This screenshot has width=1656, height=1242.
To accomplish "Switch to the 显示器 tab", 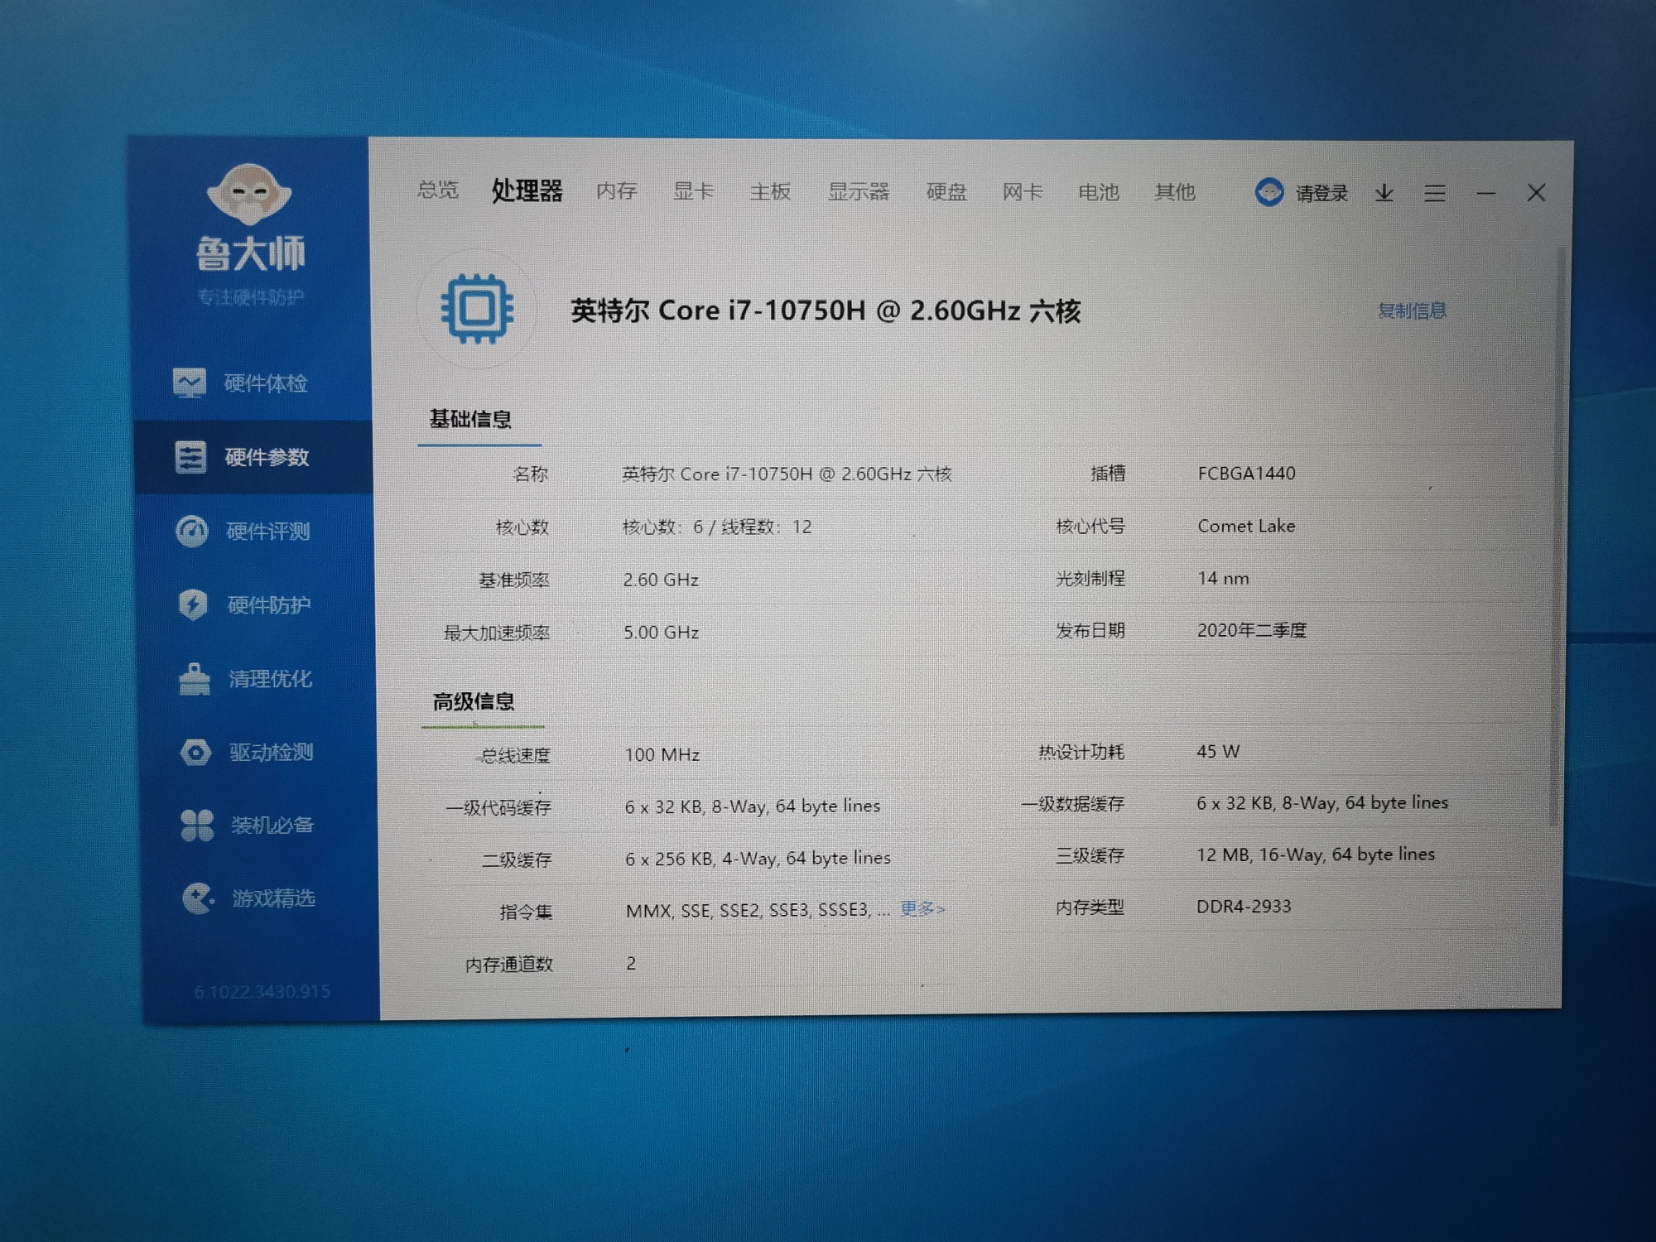I will 859,192.
